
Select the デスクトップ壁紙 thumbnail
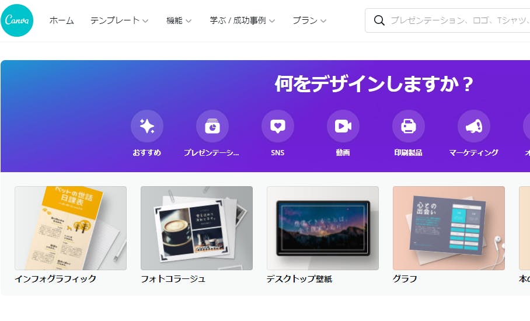(323, 228)
